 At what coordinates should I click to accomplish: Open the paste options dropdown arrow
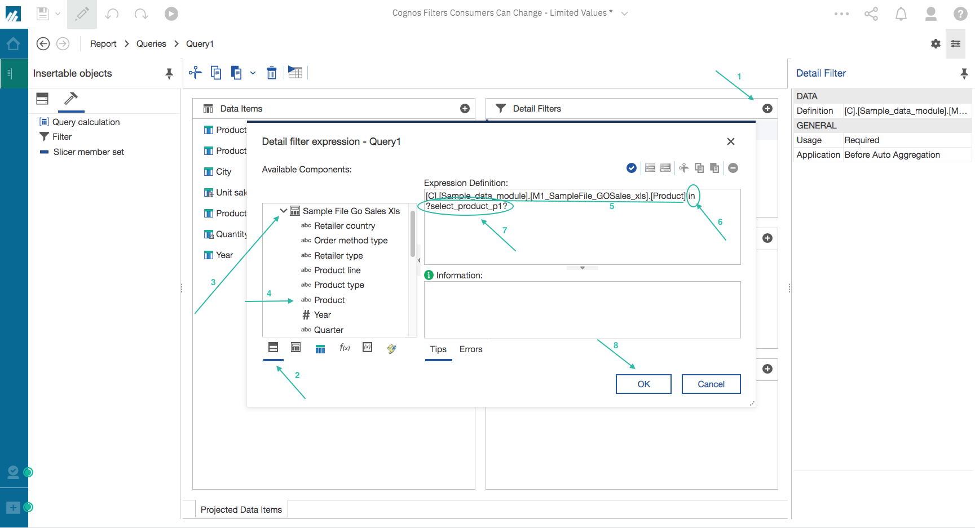click(x=253, y=73)
